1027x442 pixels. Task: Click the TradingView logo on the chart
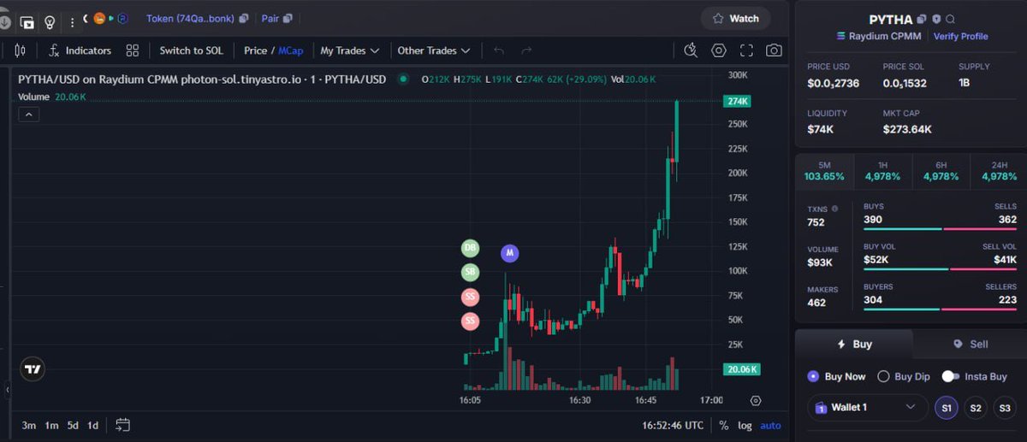coord(33,370)
